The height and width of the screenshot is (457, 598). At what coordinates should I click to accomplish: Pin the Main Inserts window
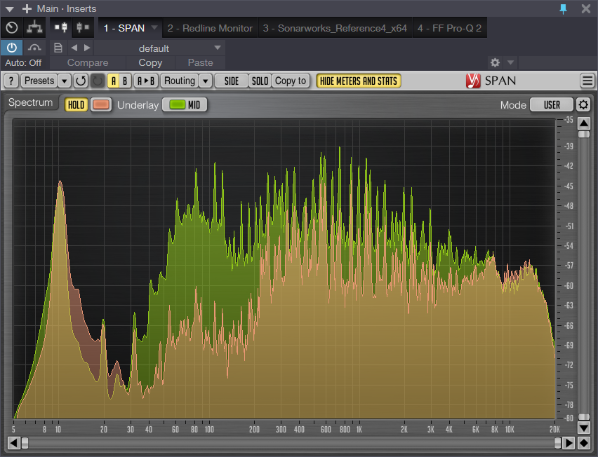[x=563, y=8]
